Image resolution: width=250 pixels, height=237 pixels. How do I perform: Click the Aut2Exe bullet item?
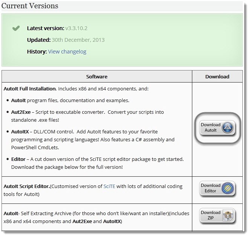[87, 116]
